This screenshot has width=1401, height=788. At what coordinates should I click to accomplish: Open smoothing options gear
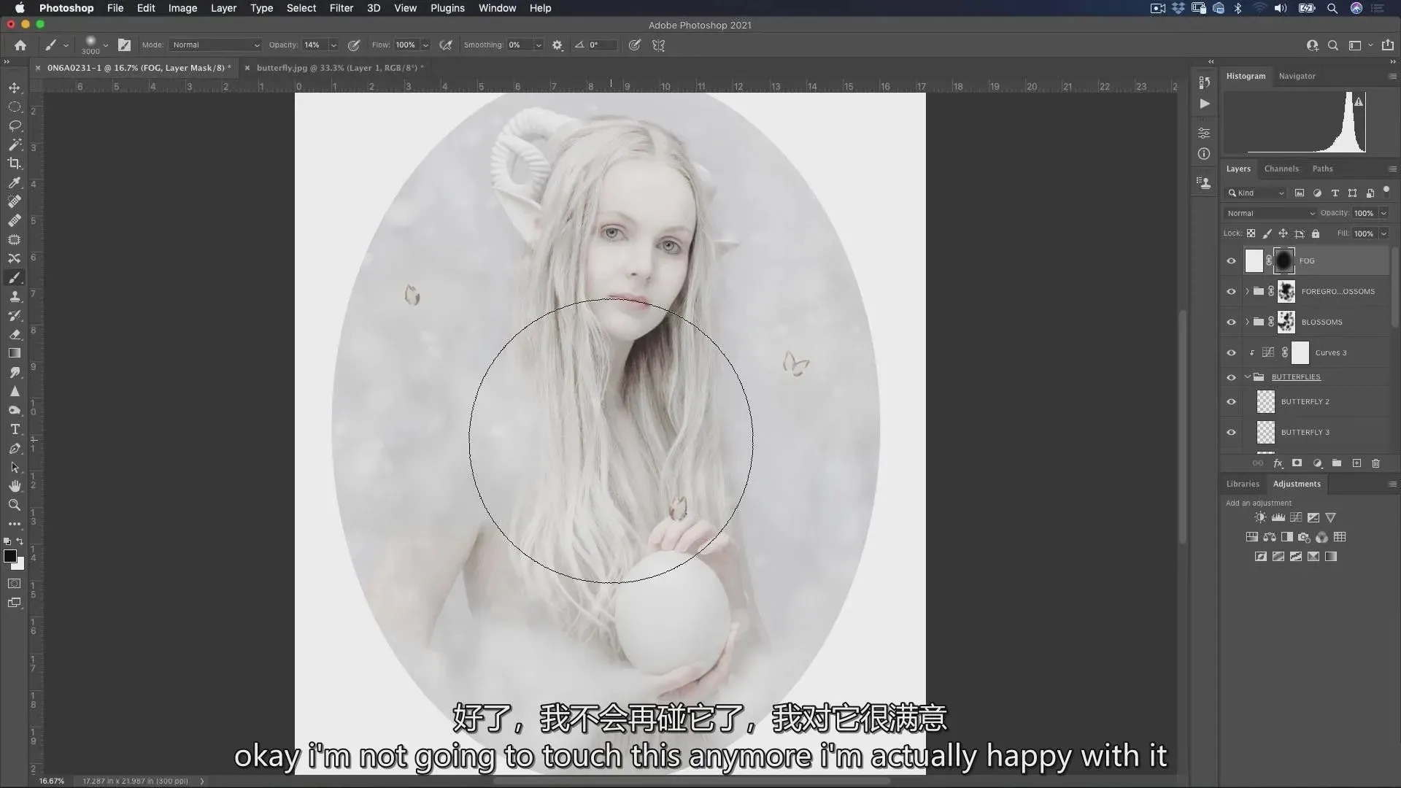[x=557, y=45]
